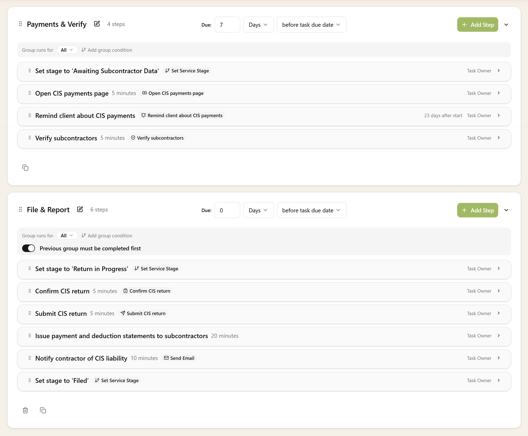Click Task Owner on Issue payment statements row
This screenshot has height=436, width=528.
click(479, 336)
